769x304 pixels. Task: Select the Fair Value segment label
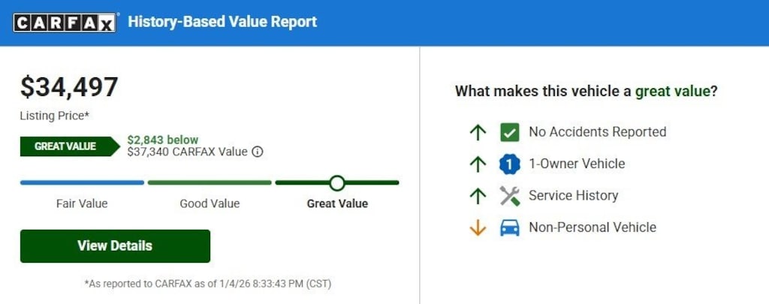pos(82,203)
